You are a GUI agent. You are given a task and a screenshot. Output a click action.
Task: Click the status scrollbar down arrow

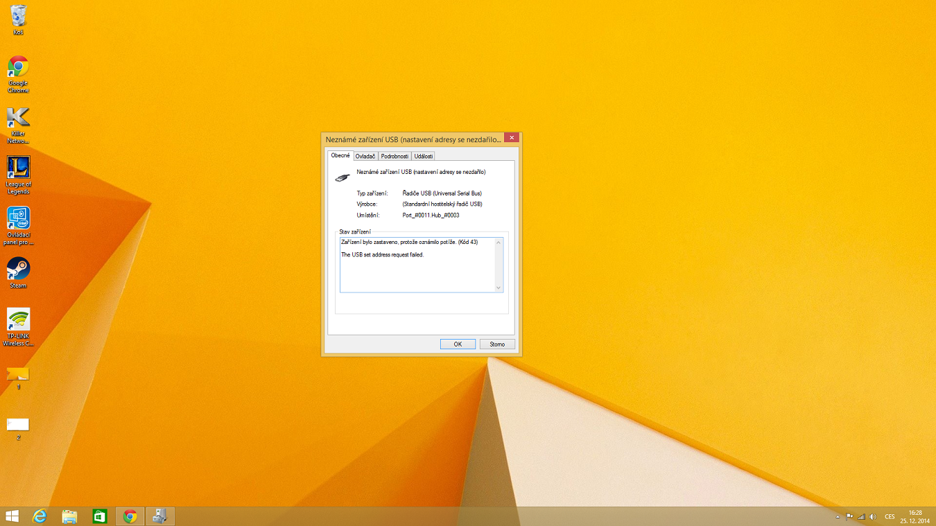coord(499,288)
